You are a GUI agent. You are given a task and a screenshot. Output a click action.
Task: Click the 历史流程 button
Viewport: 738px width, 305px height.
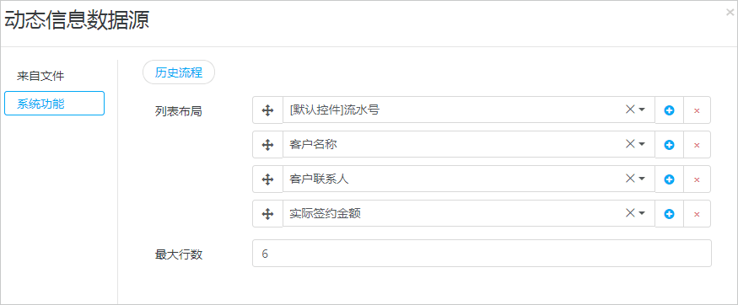click(179, 72)
